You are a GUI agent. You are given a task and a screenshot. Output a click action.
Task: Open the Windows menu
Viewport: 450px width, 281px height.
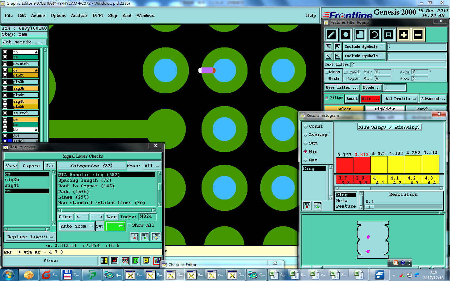pos(145,16)
